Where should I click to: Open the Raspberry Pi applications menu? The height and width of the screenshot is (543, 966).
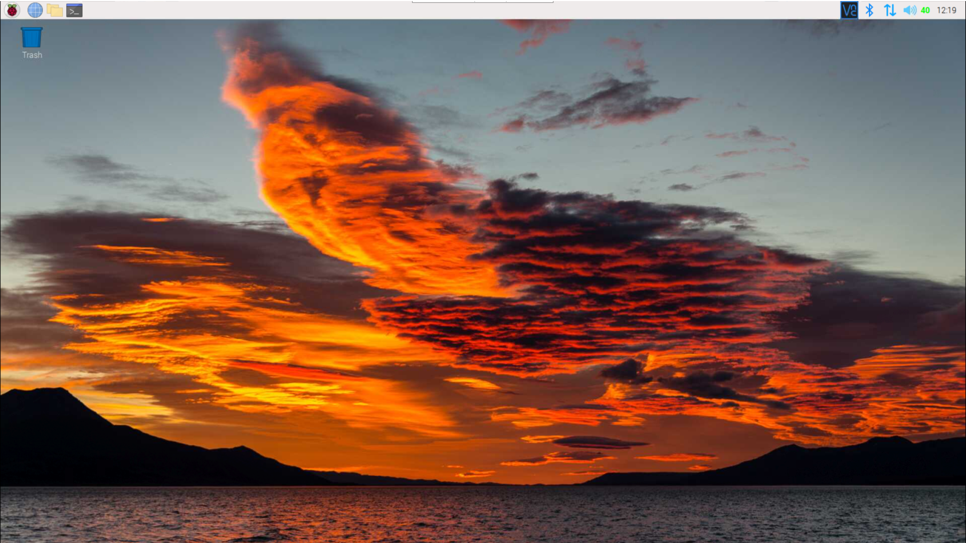pyautogui.click(x=12, y=10)
